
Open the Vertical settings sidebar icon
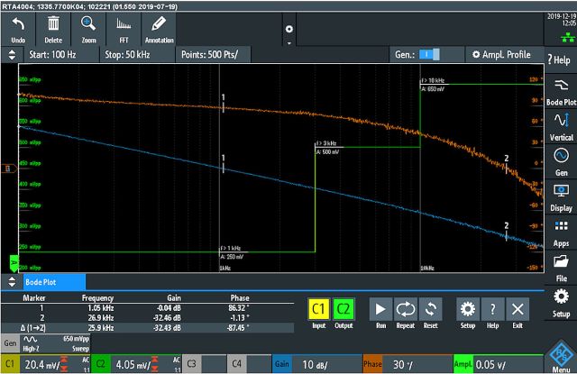[561, 127]
